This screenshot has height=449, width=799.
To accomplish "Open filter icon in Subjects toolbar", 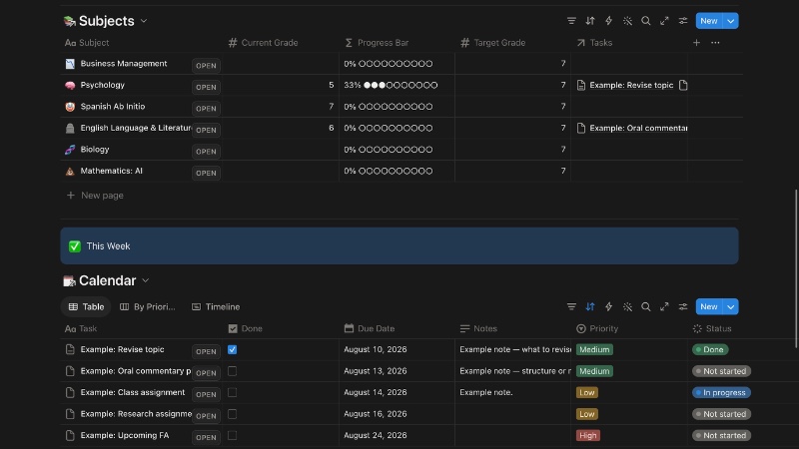I will pos(571,21).
